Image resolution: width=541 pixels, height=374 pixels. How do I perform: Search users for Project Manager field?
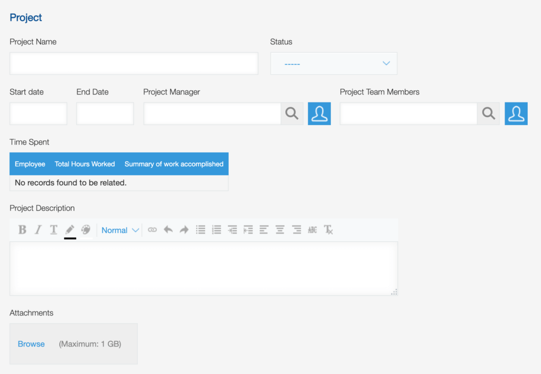[292, 114]
